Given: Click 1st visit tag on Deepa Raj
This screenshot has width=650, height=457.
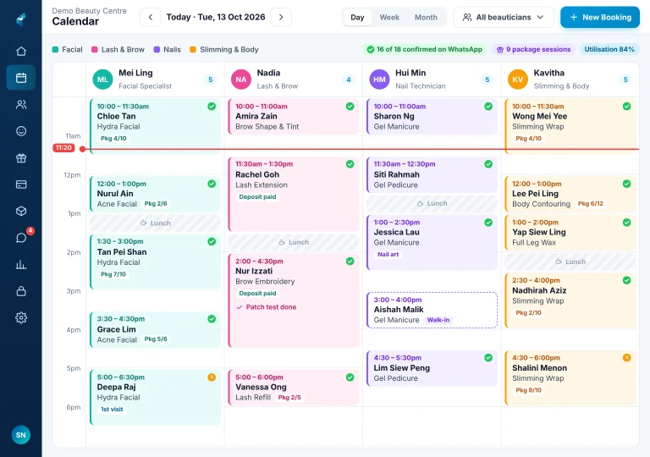Looking at the screenshot, I should tap(112, 410).
